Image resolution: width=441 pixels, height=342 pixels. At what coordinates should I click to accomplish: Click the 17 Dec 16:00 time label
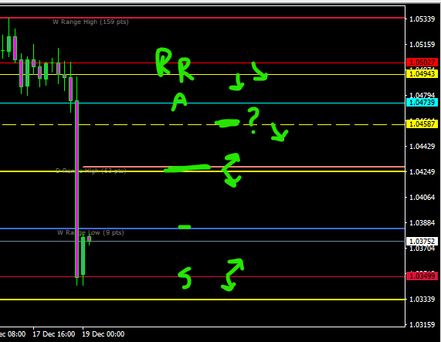point(54,334)
